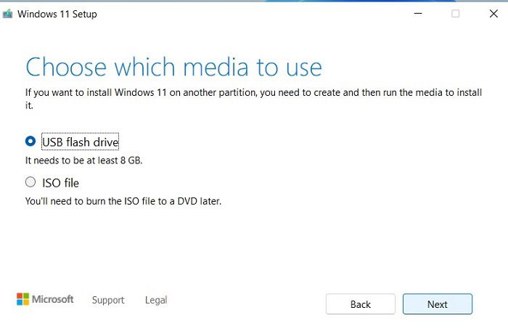Click the "burn the ISO file to a DVD" note
508x334 pixels.
click(123, 201)
